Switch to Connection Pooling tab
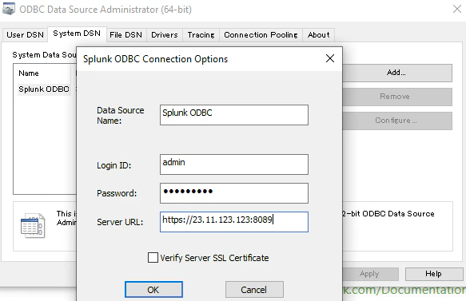Screen dimensions: 466x301 coord(261,35)
